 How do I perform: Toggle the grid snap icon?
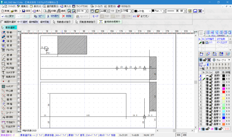click(208, 33)
